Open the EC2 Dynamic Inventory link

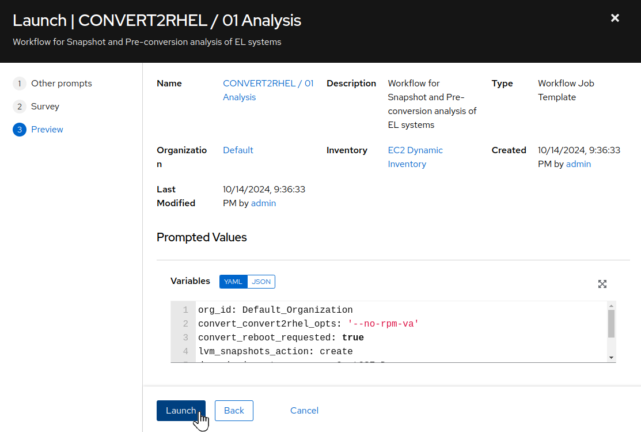[415, 157]
